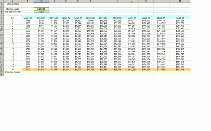Select column H header
211x131 pixels.
pyautogui.click(x=104, y=1)
